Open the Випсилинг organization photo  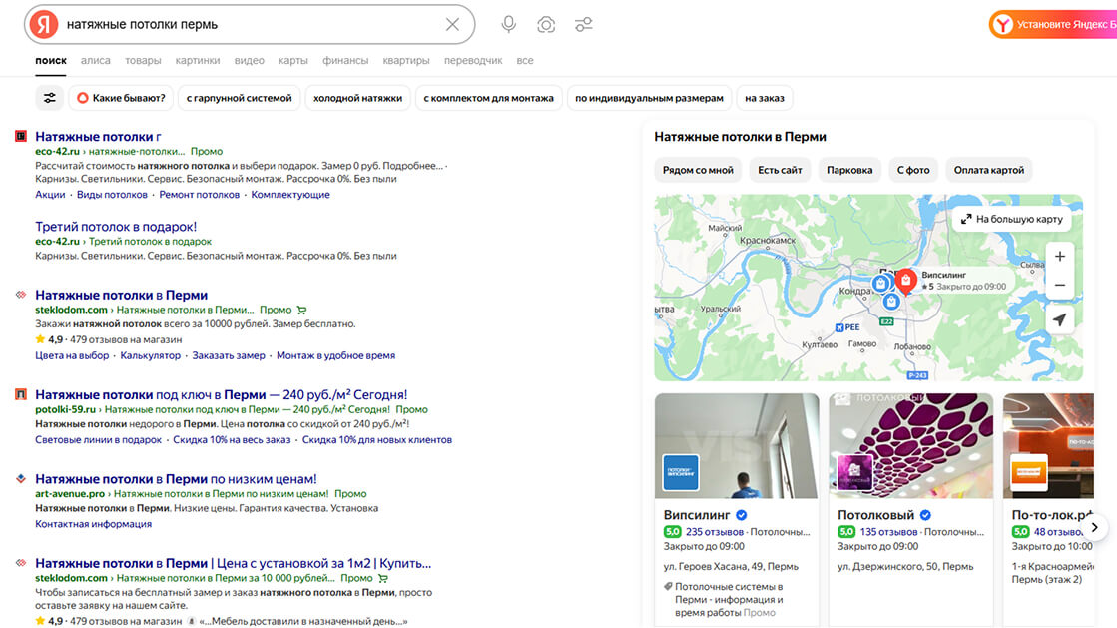tap(737, 445)
